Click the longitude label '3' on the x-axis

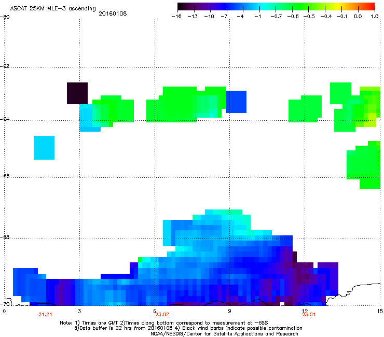coord(79,311)
